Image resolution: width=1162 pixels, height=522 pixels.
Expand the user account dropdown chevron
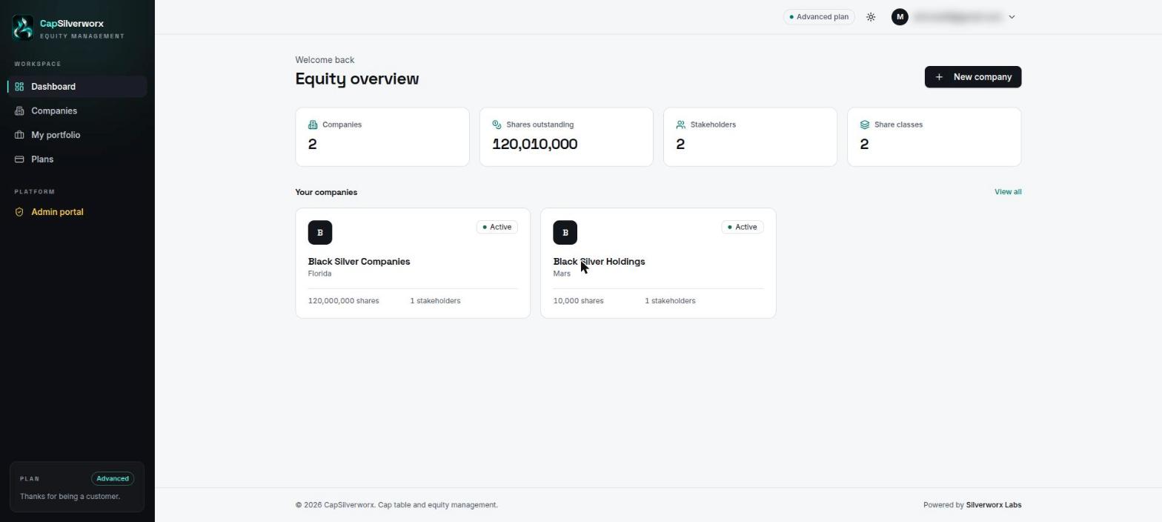1012,17
